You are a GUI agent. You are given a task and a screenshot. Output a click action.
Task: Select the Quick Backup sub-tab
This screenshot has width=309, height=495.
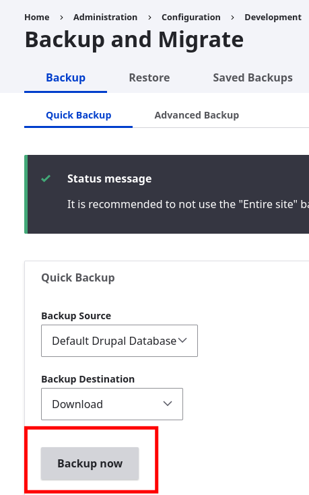tap(79, 115)
